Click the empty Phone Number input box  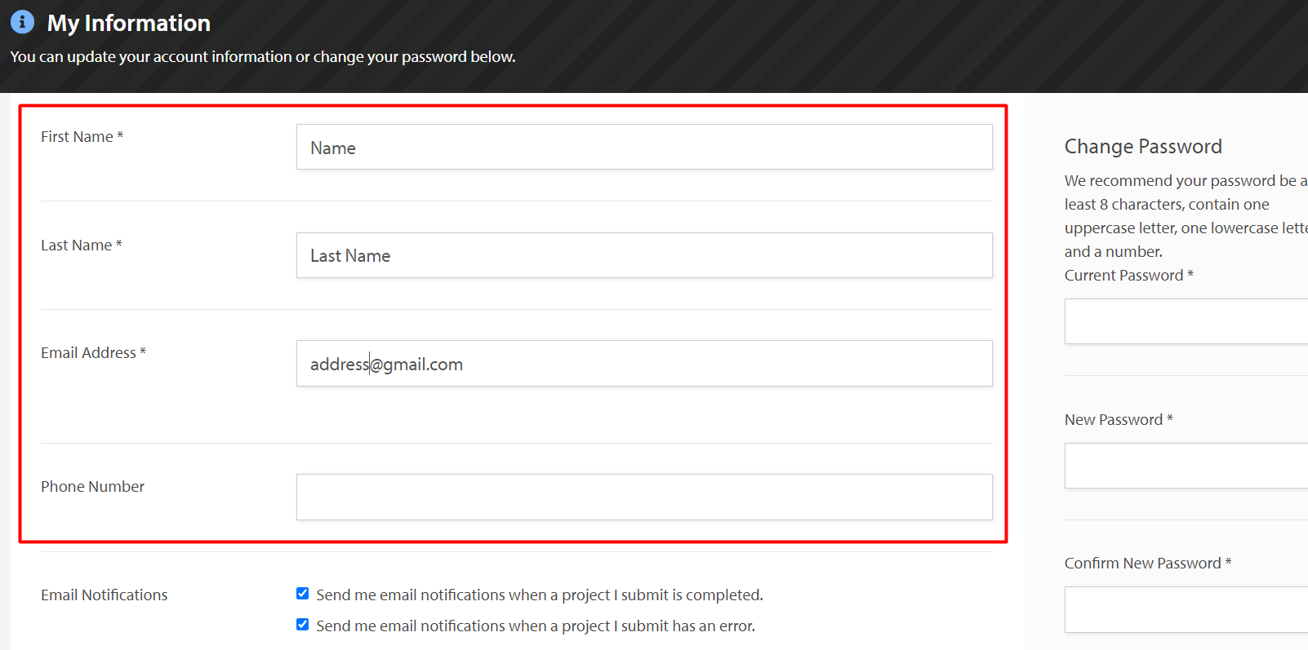tap(644, 497)
